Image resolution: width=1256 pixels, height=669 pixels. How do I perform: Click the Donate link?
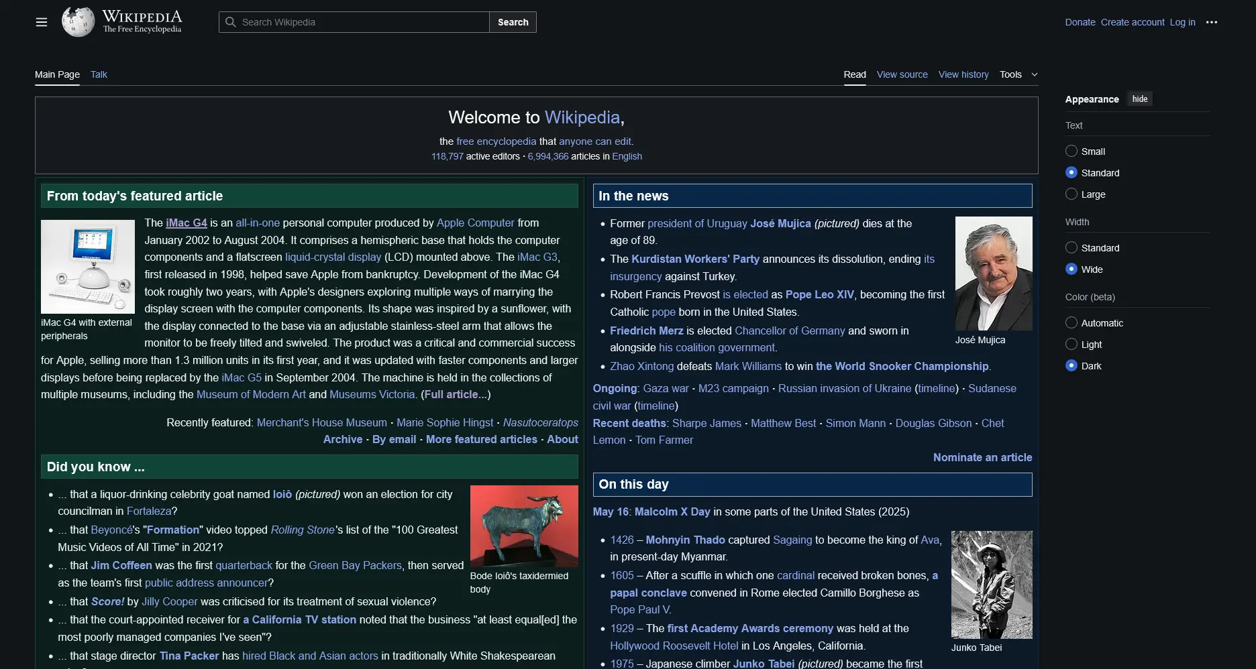[1080, 22]
